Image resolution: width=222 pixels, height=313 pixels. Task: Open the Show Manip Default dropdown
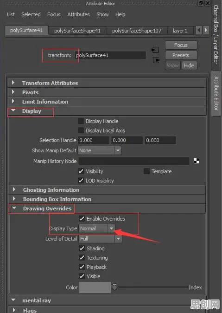[x=100, y=150]
